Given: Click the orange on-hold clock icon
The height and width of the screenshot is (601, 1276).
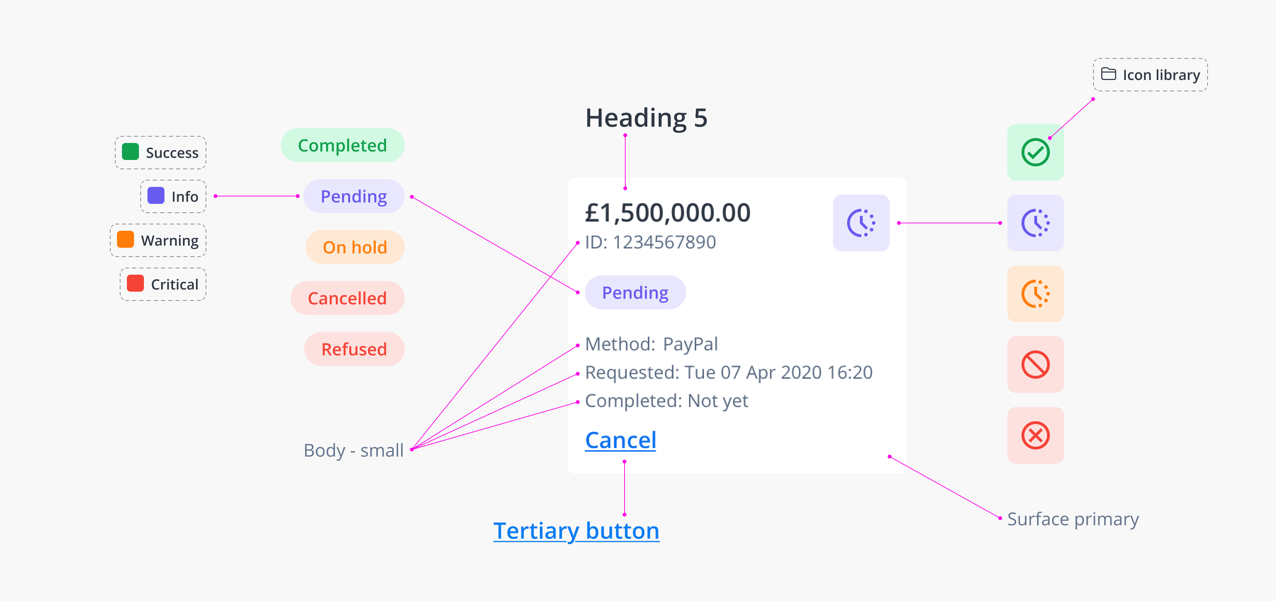Looking at the screenshot, I should click(1035, 294).
